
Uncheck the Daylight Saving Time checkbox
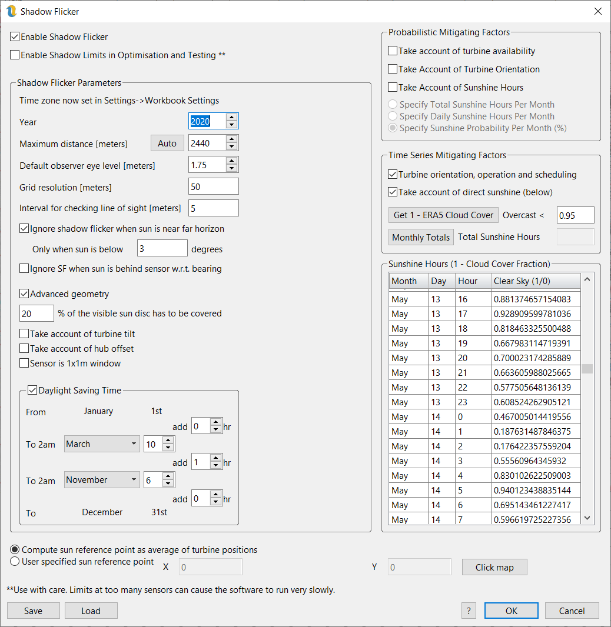[33, 390]
